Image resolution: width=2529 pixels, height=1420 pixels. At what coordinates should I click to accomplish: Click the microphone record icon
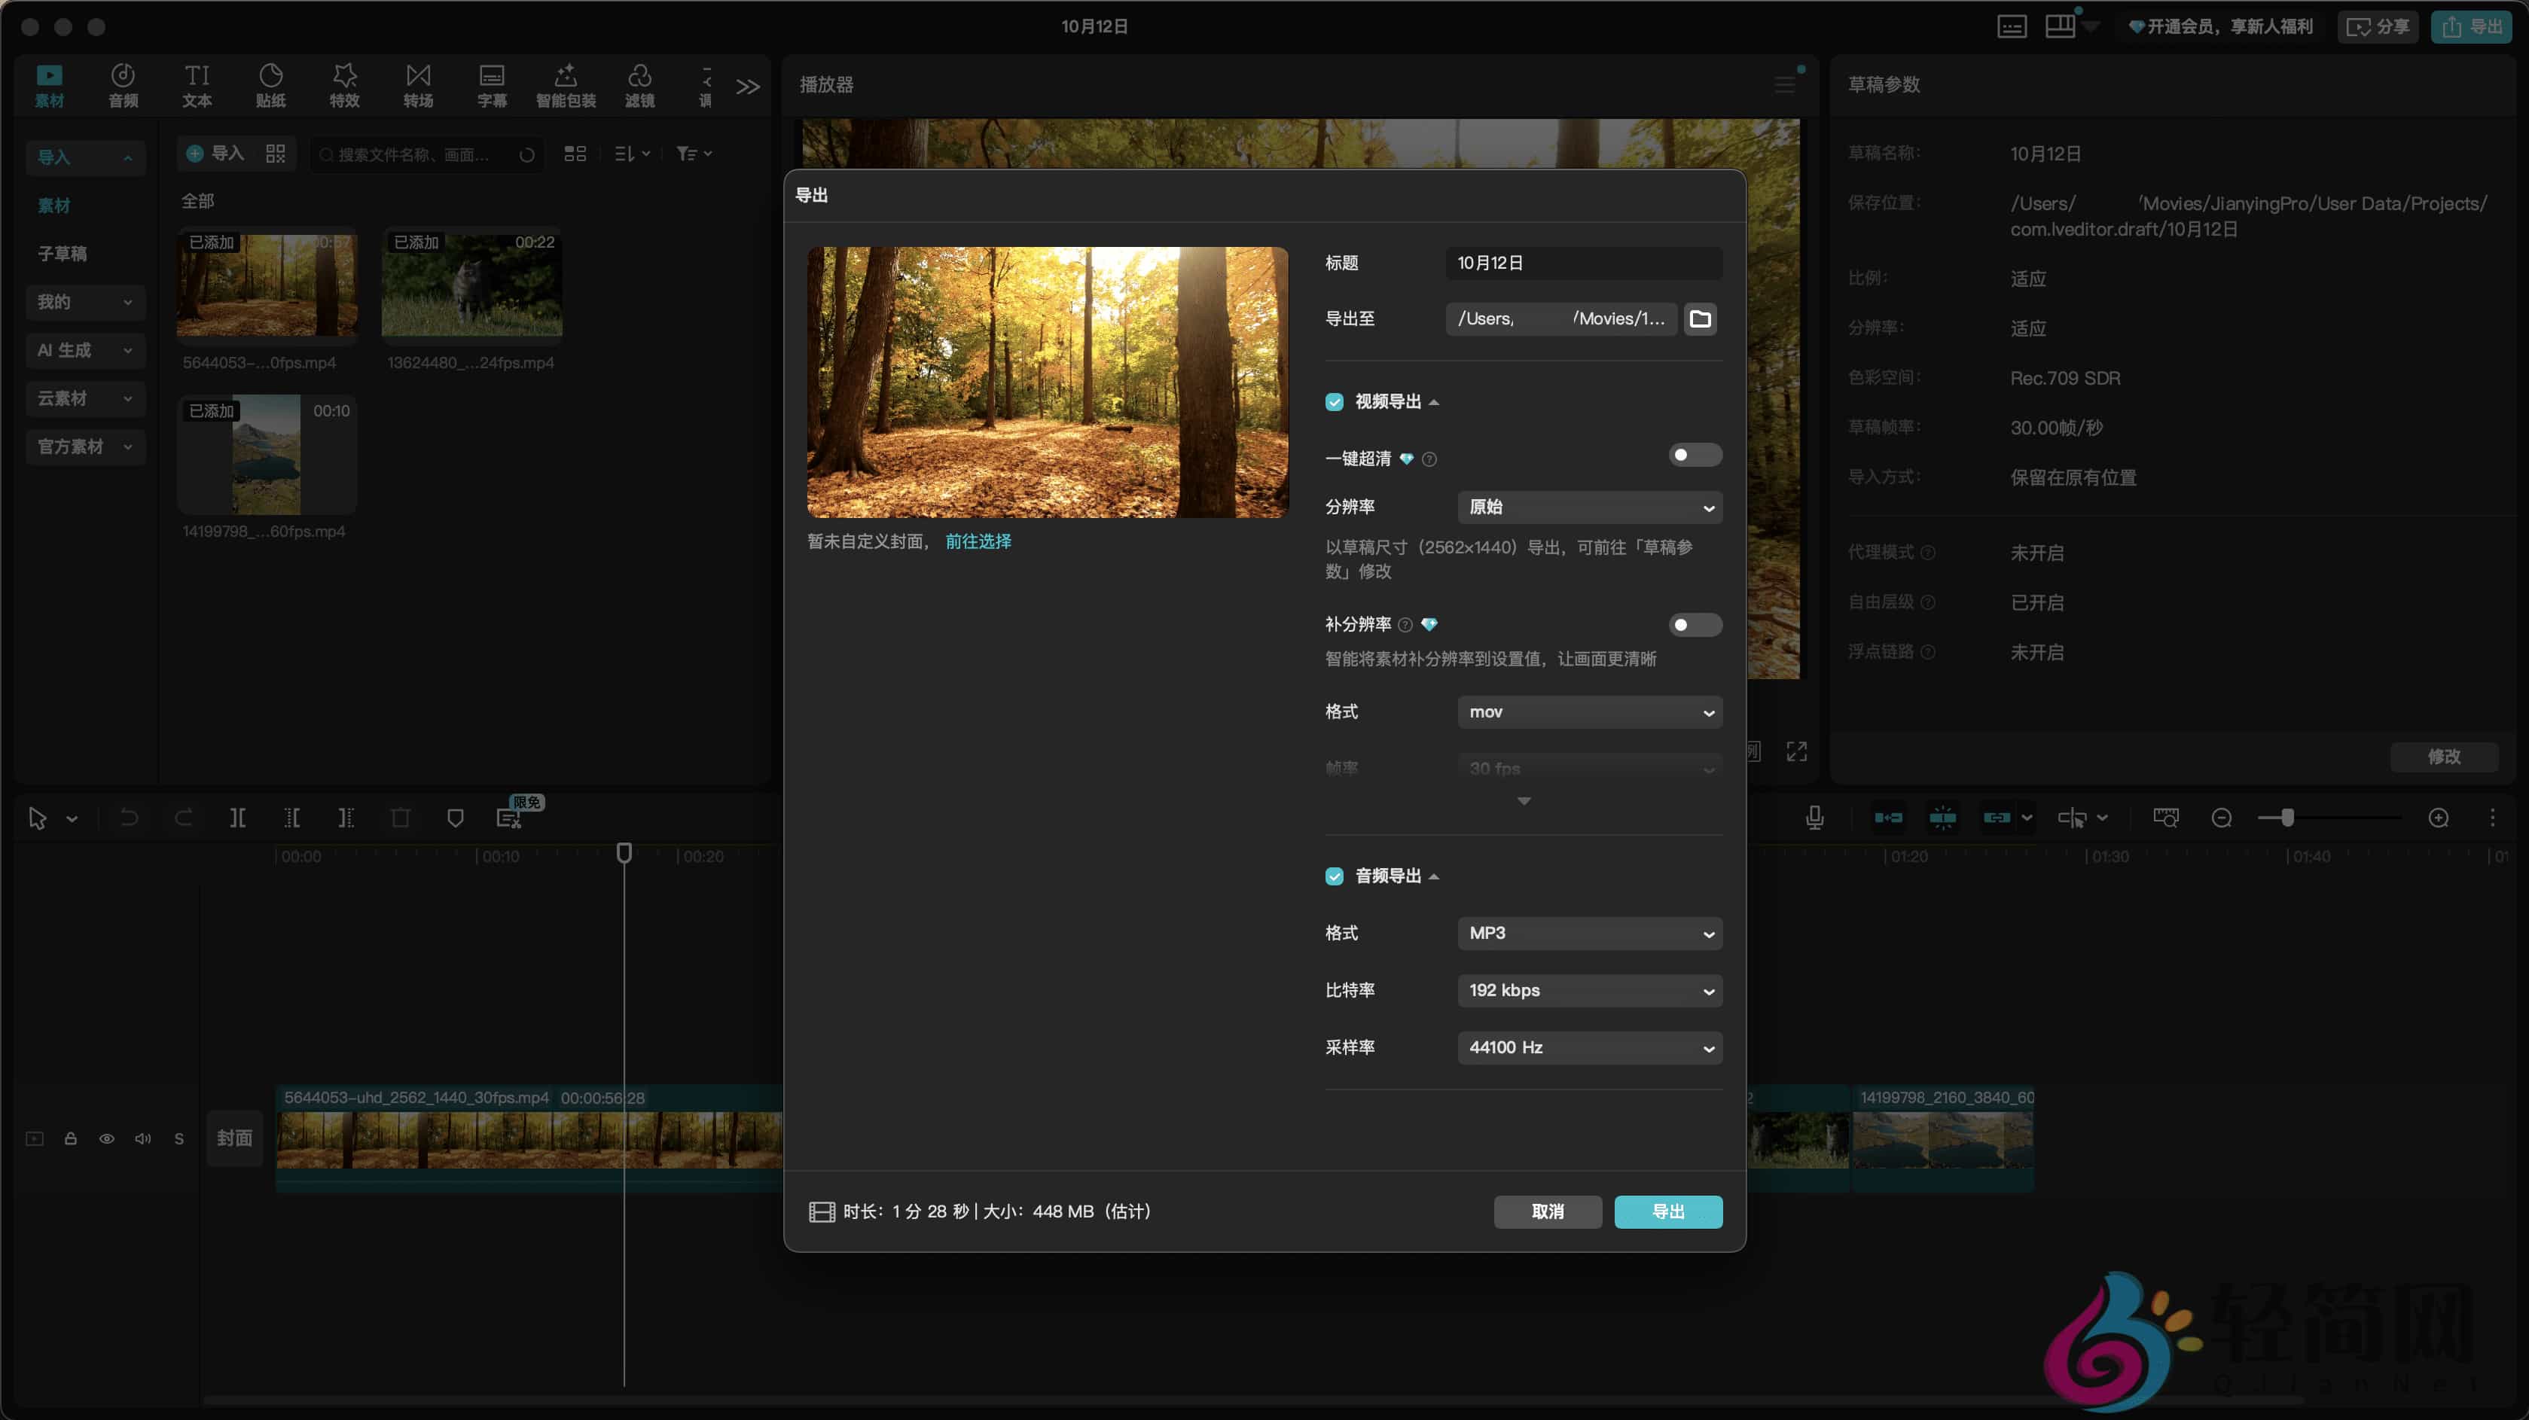1814,818
